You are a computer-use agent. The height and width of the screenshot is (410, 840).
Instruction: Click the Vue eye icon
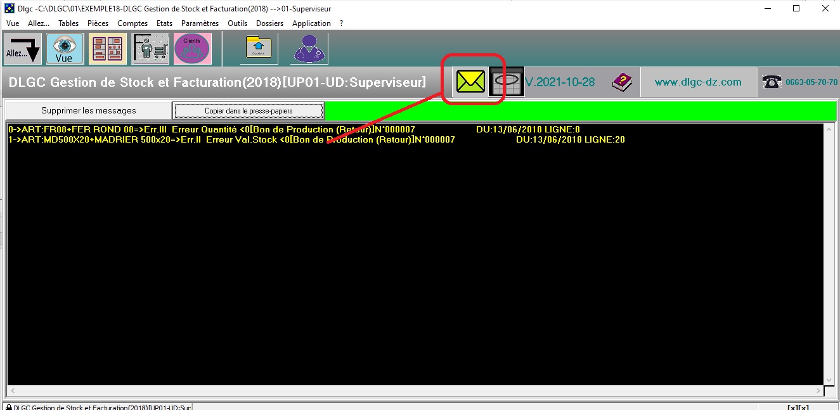(65, 49)
